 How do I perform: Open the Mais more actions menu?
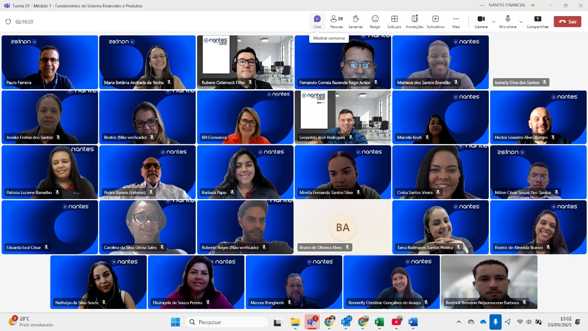(x=456, y=21)
